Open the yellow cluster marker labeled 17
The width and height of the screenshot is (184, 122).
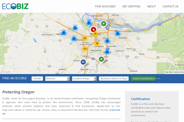85,49
